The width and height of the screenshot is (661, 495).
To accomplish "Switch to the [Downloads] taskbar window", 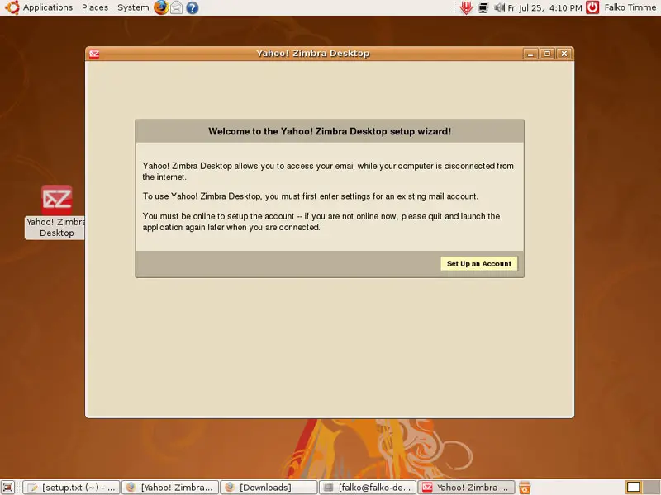I will pos(269,488).
